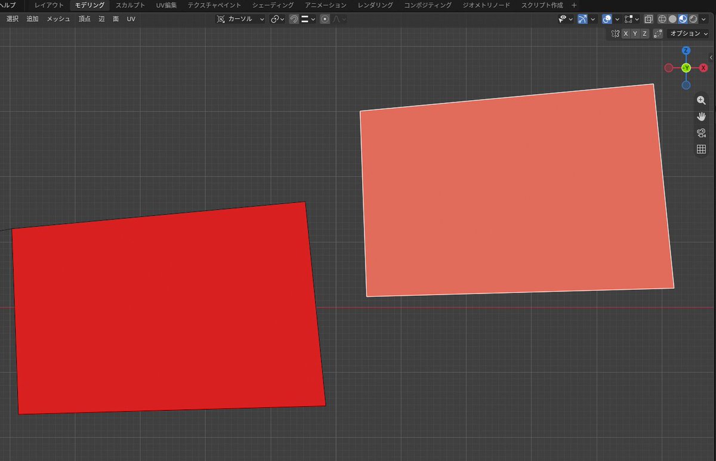The image size is (716, 461).
Task: Switch to the アニメーション workspace tab
Action: (x=325, y=5)
